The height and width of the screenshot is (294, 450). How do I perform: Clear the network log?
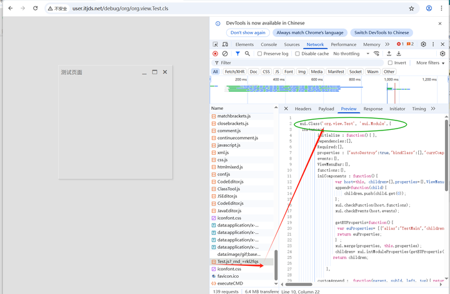225,54
